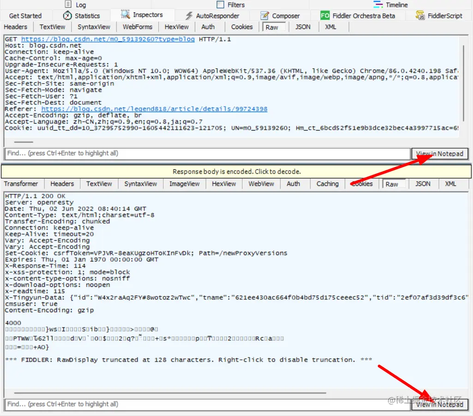The height and width of the screenshot is (416, 473).
Task: Select response XML tab
Action: pyautogui.click(x=450, y=184)
